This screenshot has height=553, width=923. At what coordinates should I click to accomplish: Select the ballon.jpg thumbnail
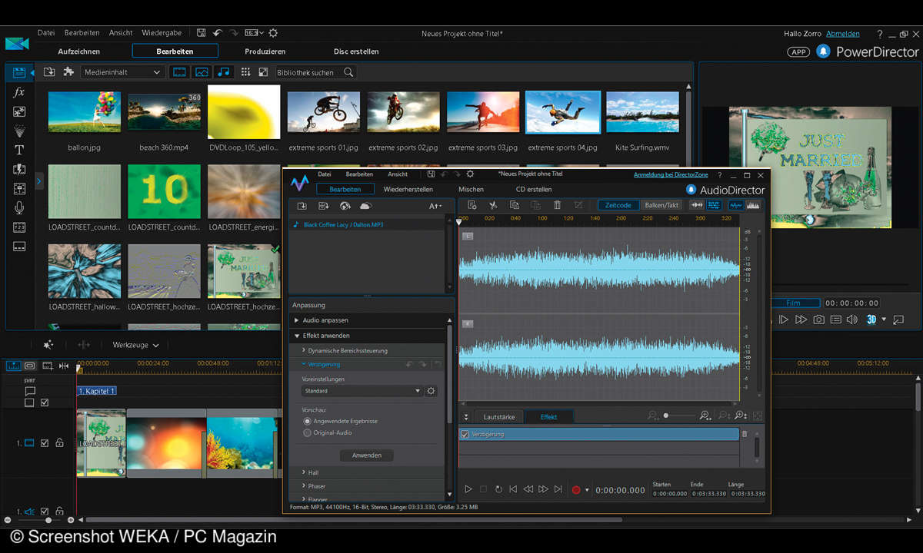coord(85,113)
